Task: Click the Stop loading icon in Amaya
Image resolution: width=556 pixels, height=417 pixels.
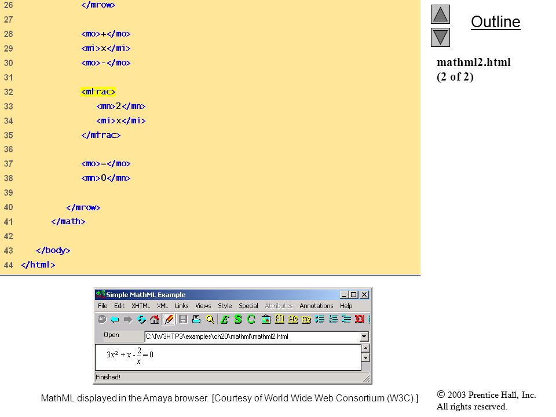Action: pos(102,320)
